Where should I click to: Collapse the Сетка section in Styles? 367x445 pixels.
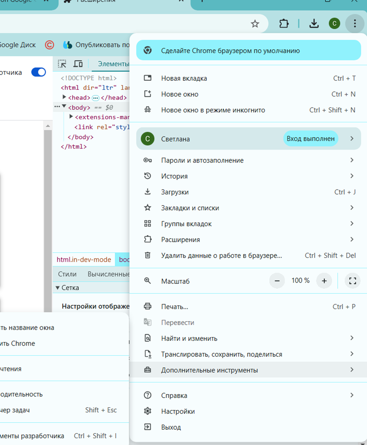coord(58,287)
